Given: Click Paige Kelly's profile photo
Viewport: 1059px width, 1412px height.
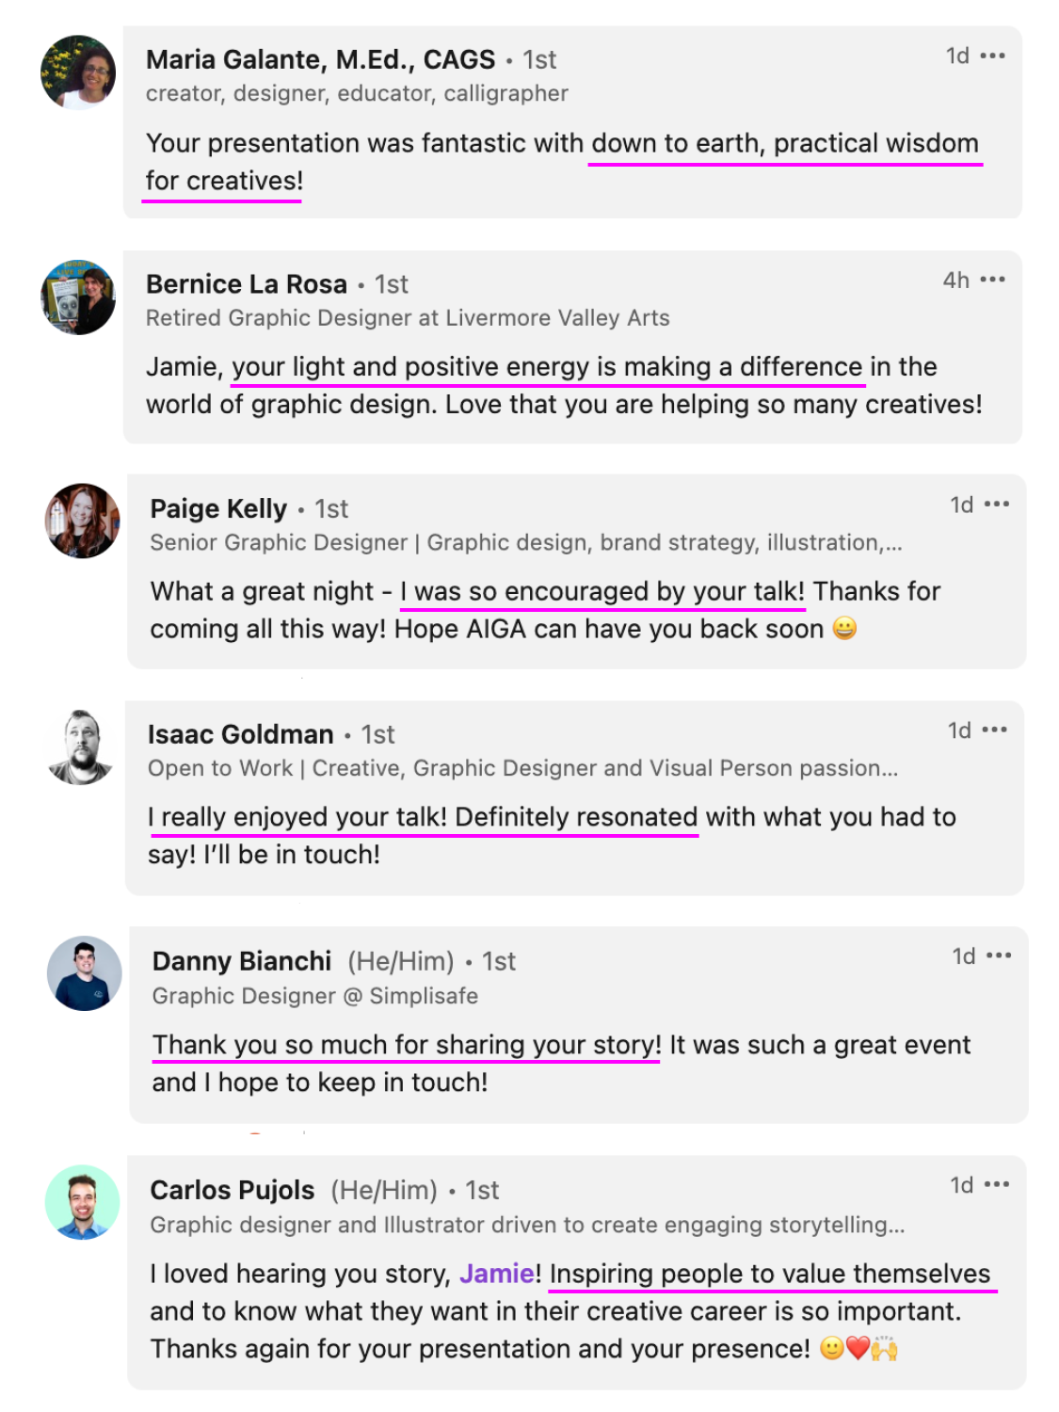Looking at the screenshot, I should (83, 521).
